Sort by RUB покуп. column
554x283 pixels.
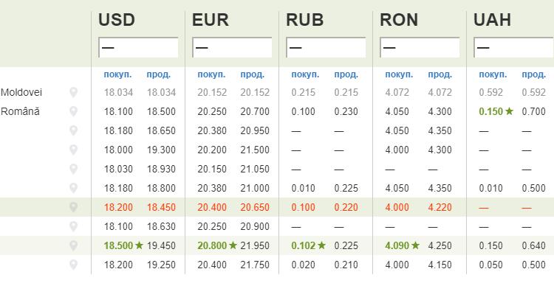click(305, 74)
